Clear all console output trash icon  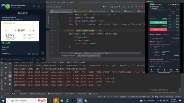tap(10, 84)
